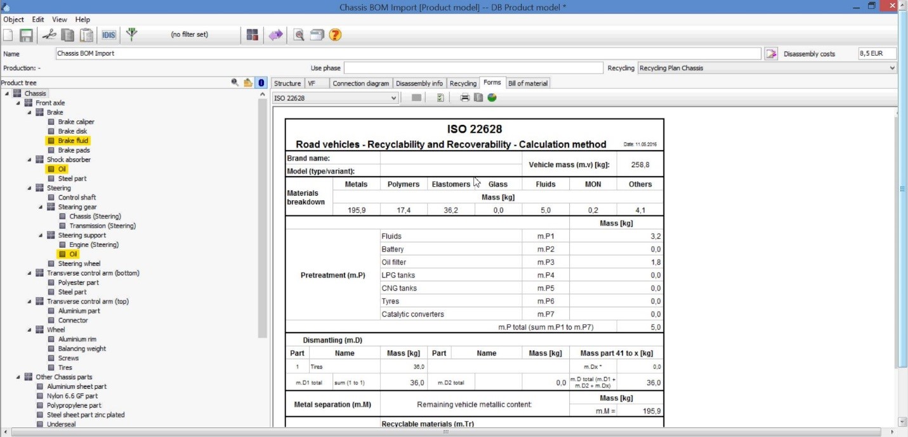Click the product tree folder icon
Screen dimensions: 908x437
[x=248, y=83]
